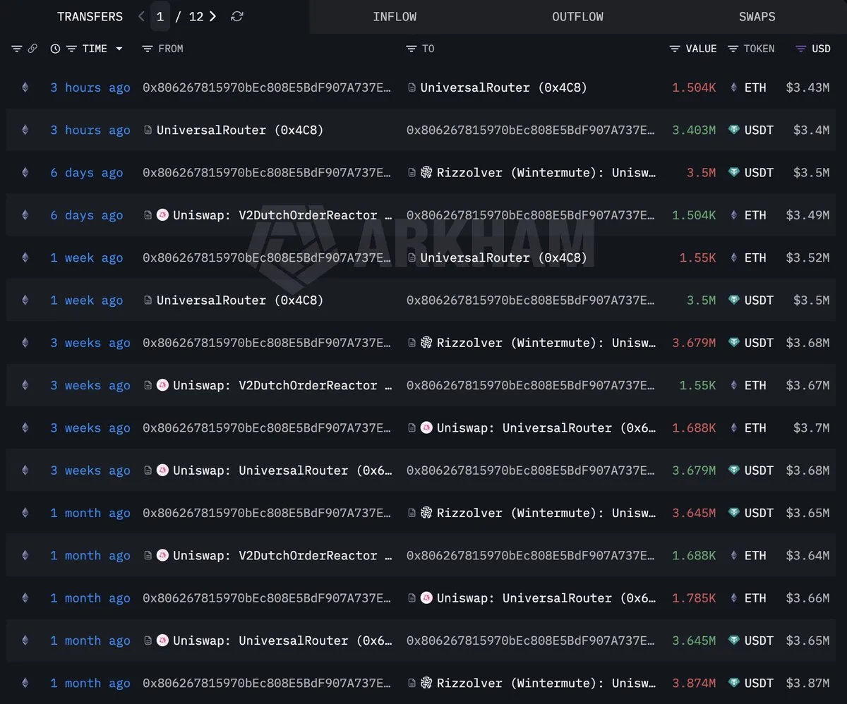Viewport: 847px width, 704px height.
Task: Open '3 hours ago' timestamp in $3.43M row
Action: click(90, 87)
